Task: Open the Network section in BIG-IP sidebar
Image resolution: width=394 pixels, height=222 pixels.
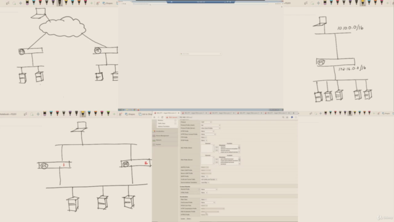Action: pyautogui.click(x=165, y=140)
